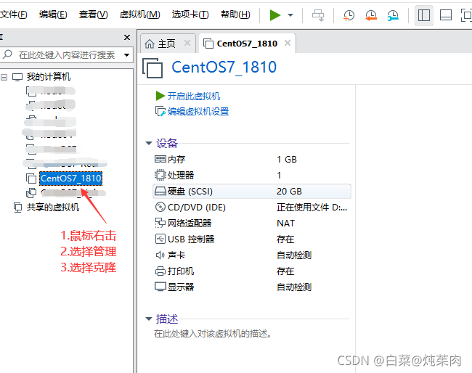Click the display monitor icon
This screenshot has height=373, width=472.
[x=160, y=287]
